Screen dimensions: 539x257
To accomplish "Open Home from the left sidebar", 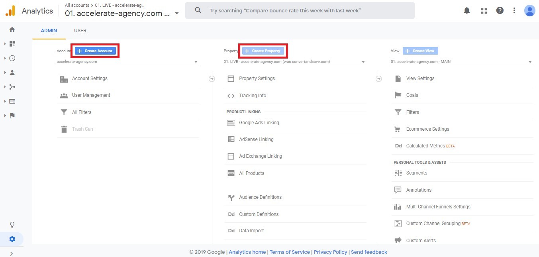I will (x=12, y=29).
